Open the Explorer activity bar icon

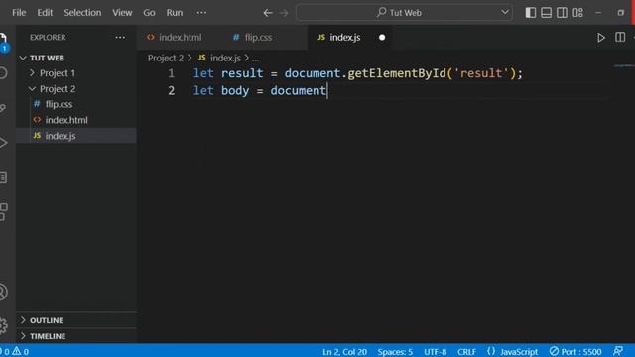coord(3,40)
